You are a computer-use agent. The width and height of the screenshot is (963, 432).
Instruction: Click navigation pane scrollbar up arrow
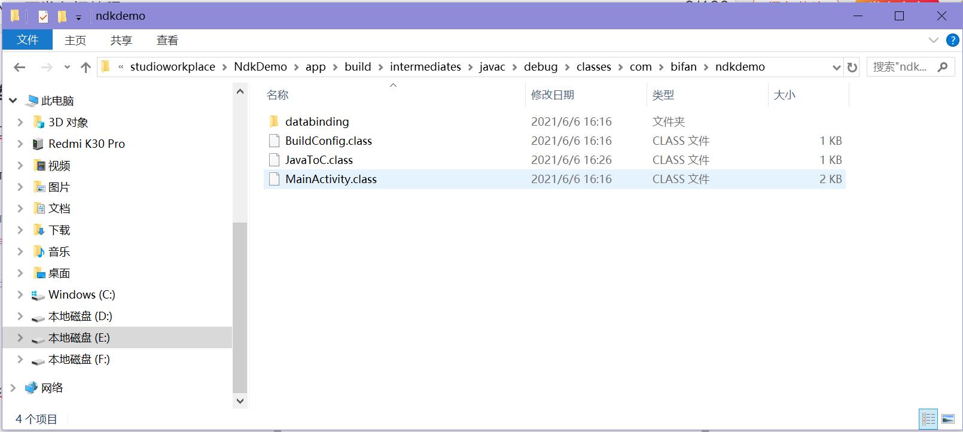click(240, 92)
